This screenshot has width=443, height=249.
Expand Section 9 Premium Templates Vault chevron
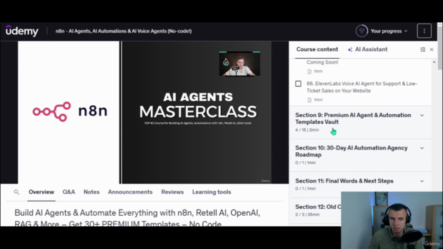tap(422, 116)
